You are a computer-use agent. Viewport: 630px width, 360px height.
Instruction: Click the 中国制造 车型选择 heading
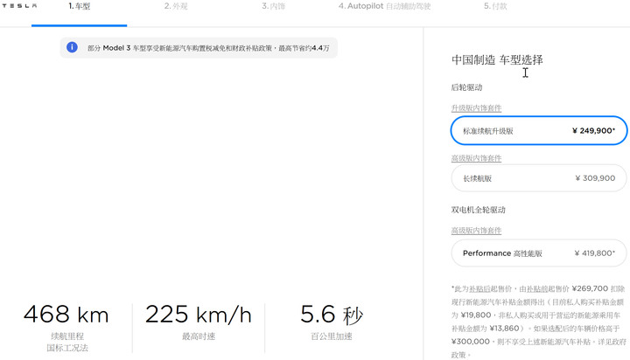coord(497,60)
